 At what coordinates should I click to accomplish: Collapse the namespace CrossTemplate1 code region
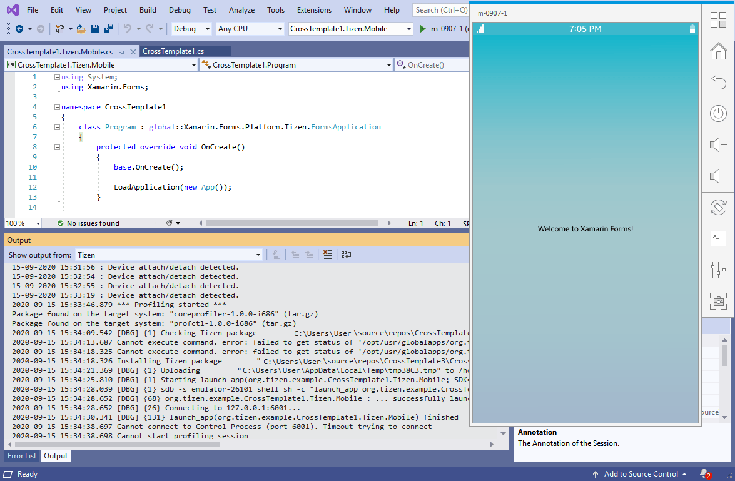[x=57, y=107]
